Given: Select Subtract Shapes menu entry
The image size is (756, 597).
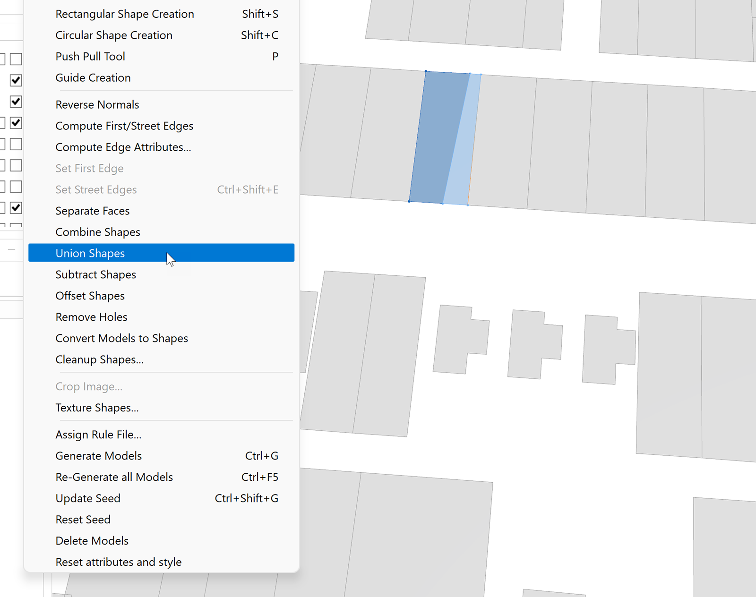Looking at the screenshot, I should point(95,274).
